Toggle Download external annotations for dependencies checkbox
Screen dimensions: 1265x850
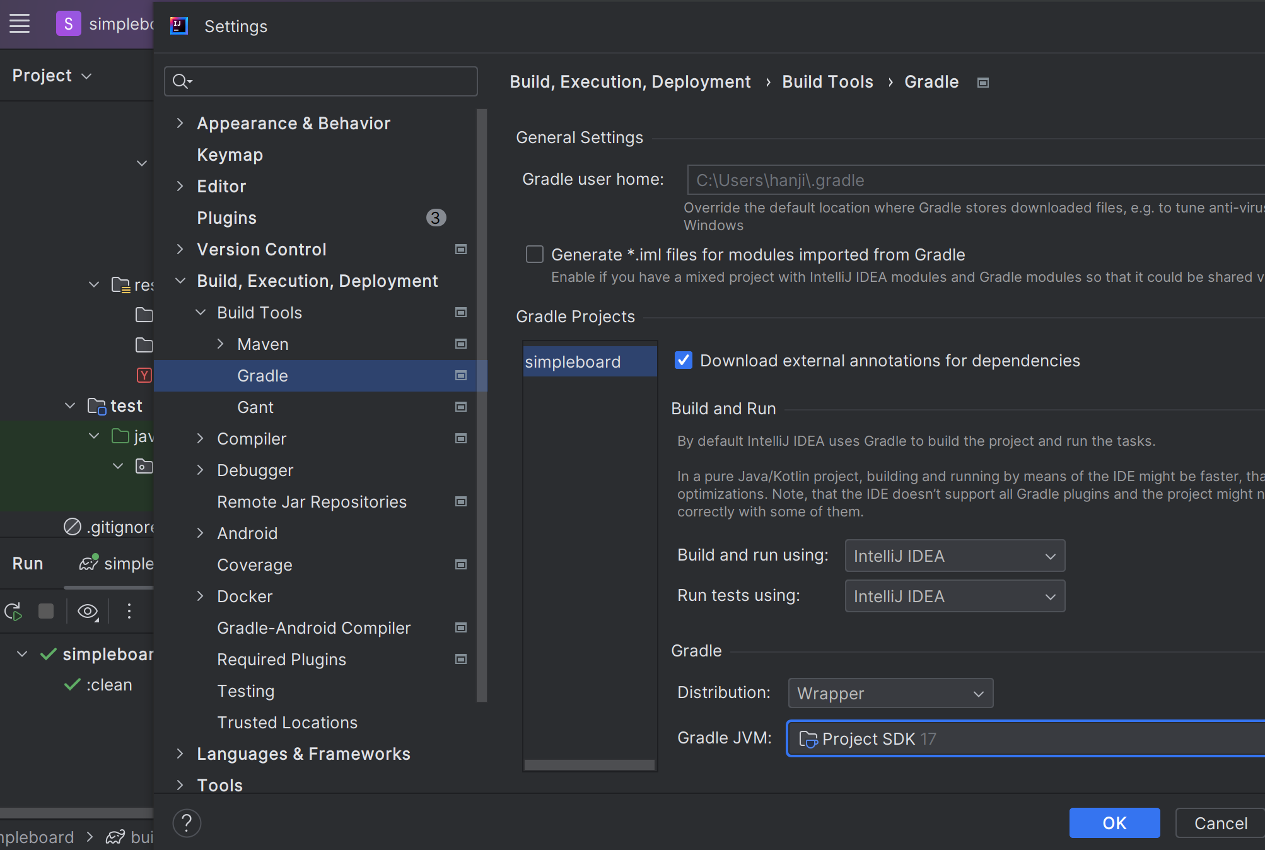[x=682, y=361]
